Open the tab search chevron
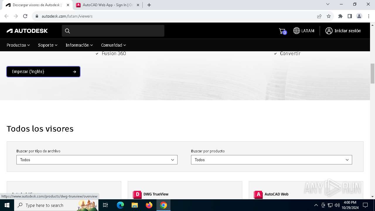375x211 pixels. click(x=328, y=4)
